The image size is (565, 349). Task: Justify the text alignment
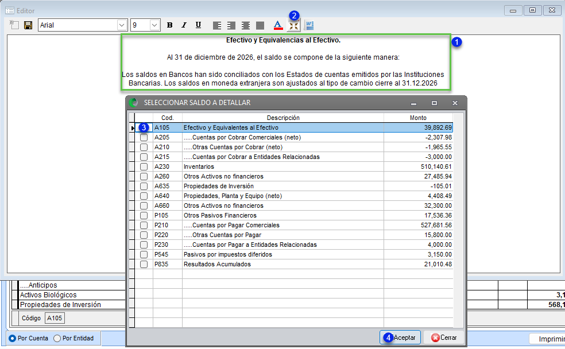coord(260,25)
